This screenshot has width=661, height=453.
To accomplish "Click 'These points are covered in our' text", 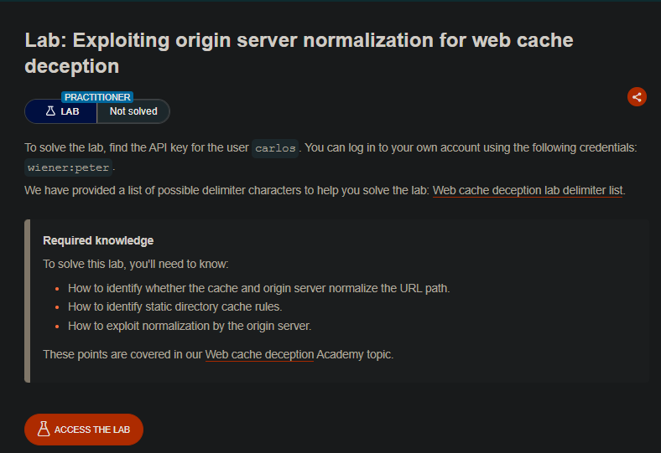I will pyautogui.click(x=122, y=354).
